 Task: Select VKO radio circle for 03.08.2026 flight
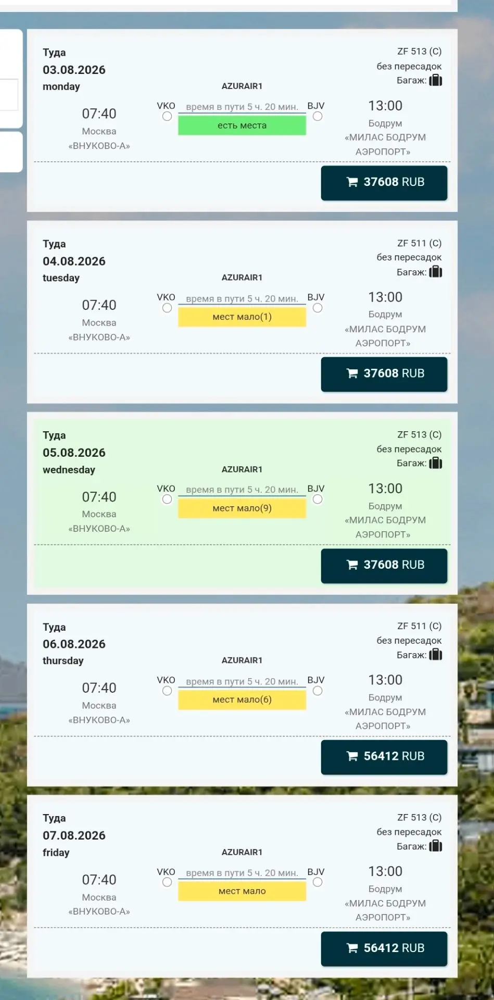[x=167, y=116]
